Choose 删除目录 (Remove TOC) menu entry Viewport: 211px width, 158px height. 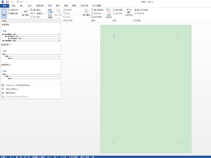pyautogui.click(x=11, y=93)
